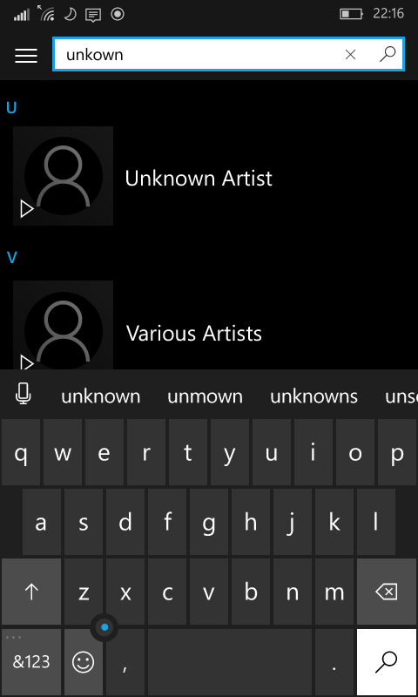Open the hamburger navigation menu
418x697 pixels.
click(x=26, y=55)
